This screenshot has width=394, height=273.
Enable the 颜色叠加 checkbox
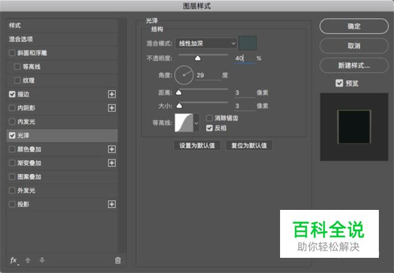[12, 149]
